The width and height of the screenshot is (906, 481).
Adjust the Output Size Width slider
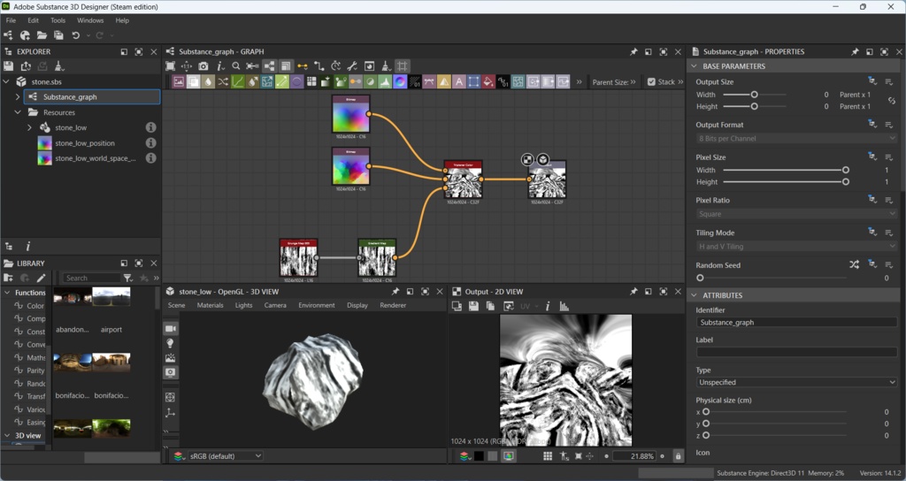(x=754, y=94)
